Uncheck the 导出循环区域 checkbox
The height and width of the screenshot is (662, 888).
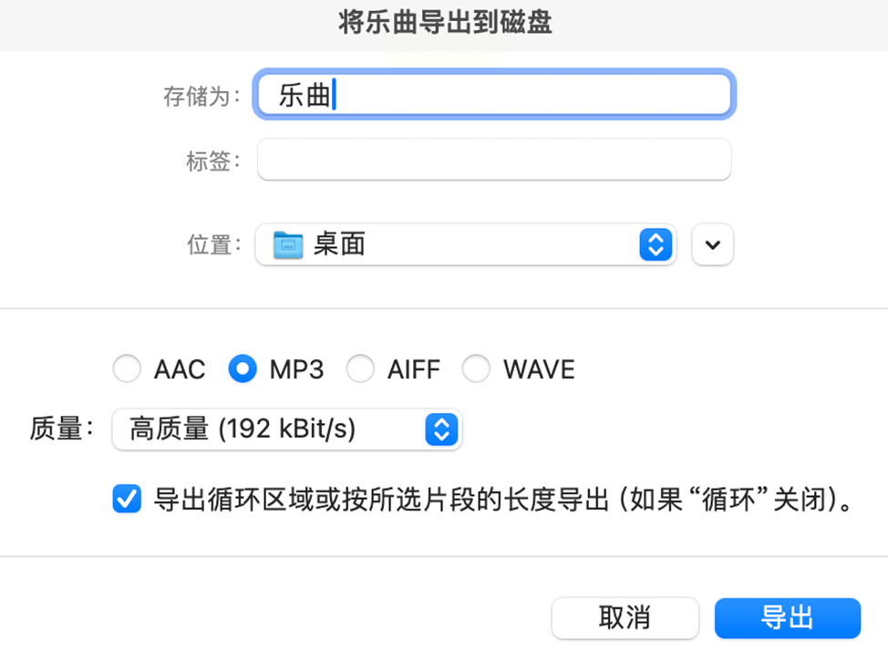(127, 499)
